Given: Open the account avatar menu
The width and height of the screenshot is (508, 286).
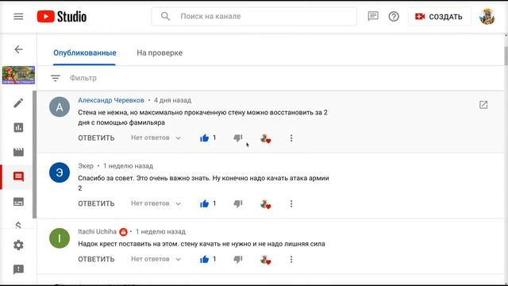Looking at the screenshot, I should (x=487, y=17).
